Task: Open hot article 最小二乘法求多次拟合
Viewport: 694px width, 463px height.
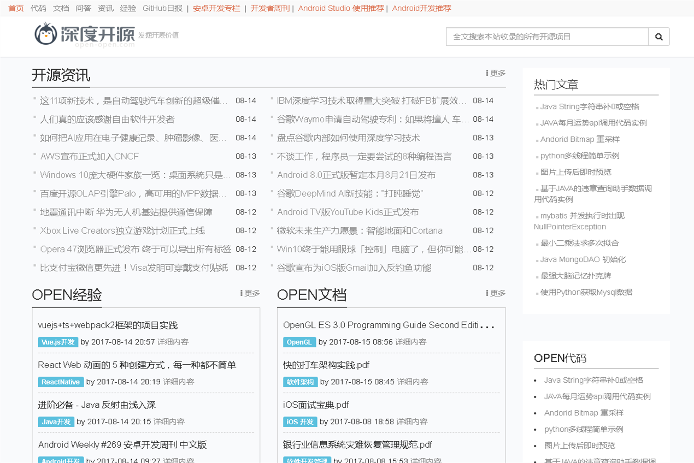Action: (580, 243)
